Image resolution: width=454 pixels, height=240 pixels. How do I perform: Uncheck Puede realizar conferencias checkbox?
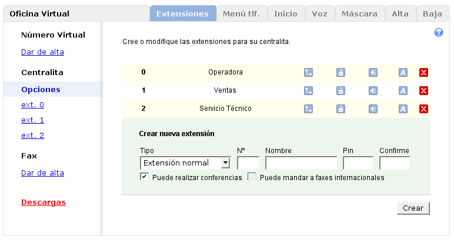click(x=144, y=177)
